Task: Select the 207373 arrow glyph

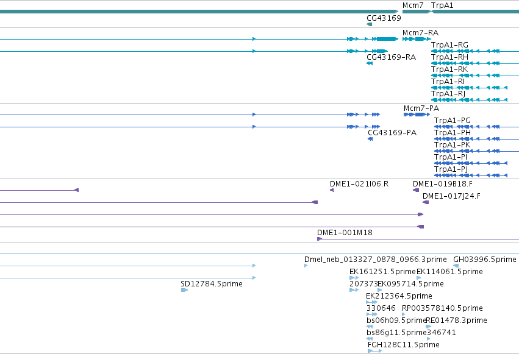Action: tap(354, 290)
